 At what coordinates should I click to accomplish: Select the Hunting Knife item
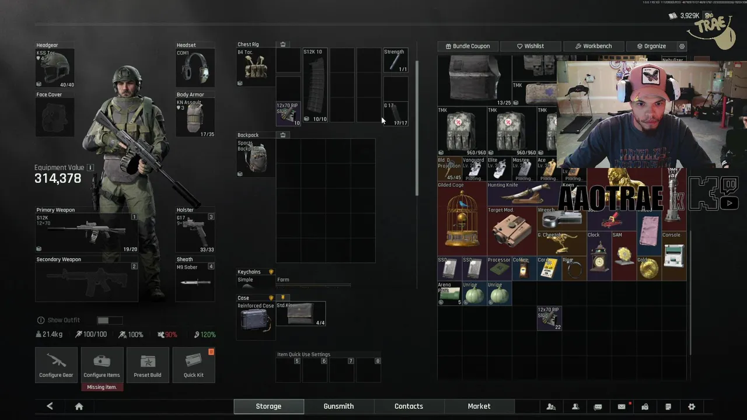519,194
